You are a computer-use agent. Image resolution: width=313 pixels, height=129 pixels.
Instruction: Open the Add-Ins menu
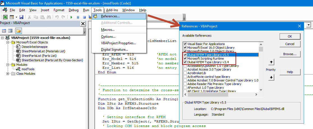click(x=112, y=10)
